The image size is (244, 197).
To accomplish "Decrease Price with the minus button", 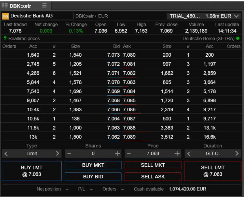I will pos(129,154).
